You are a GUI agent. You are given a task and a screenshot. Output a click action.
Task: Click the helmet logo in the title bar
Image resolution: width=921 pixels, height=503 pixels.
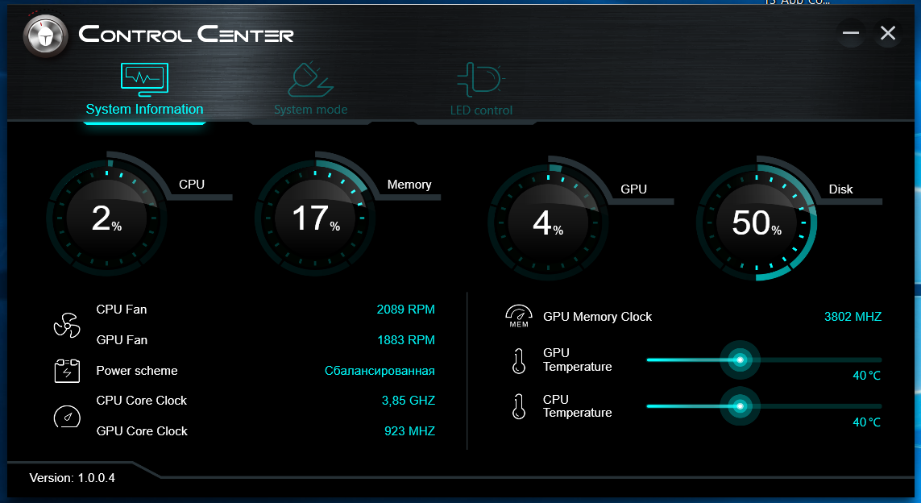(x=45, y=35)
